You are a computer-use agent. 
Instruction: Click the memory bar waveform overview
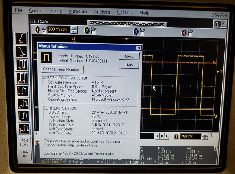[x=127, y=24]
